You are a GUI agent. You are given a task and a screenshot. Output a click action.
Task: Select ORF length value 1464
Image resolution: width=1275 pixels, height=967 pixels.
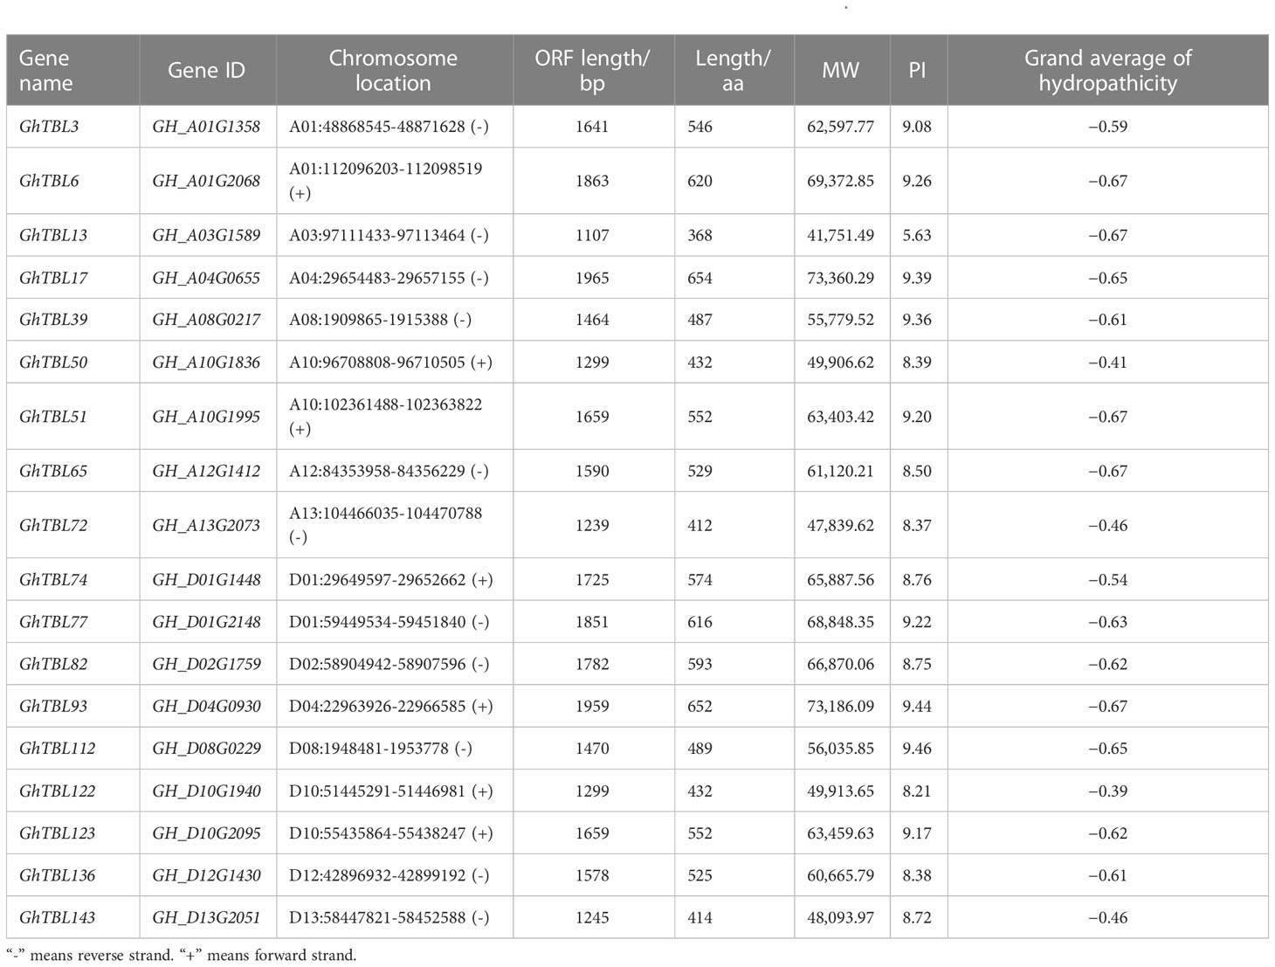[592, 320]
